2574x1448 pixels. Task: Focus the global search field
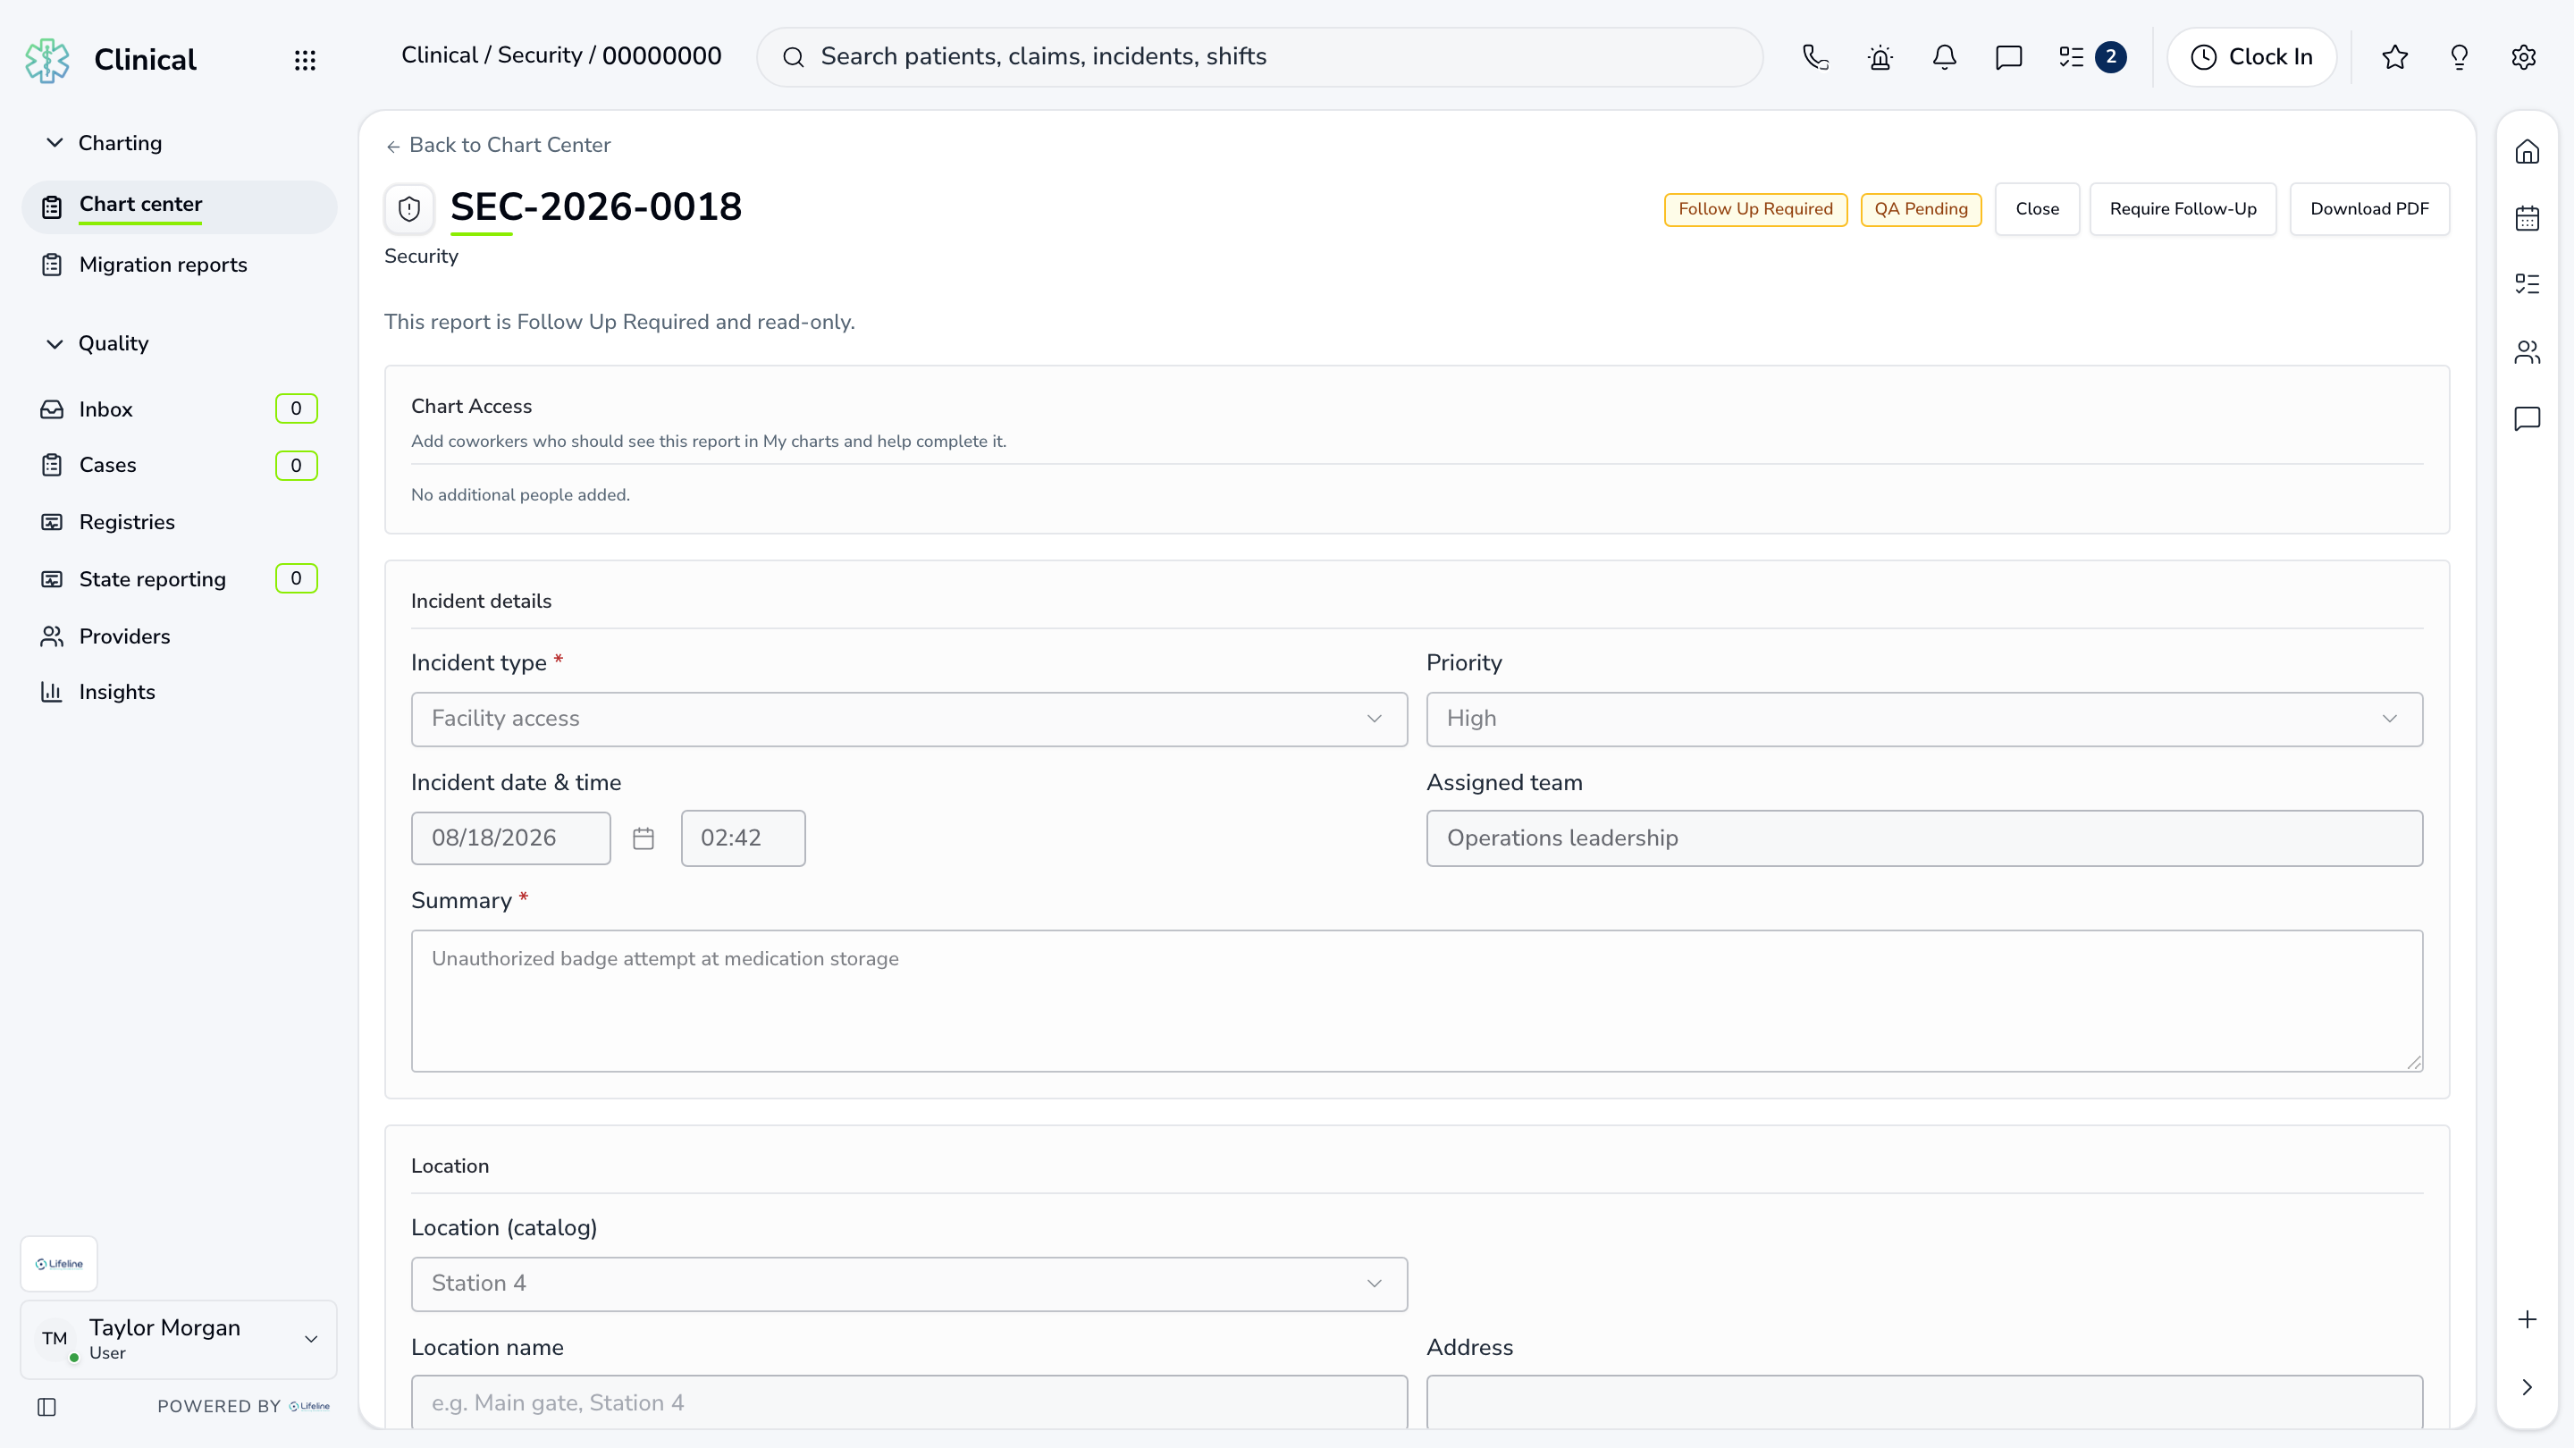pos(1259,57)
